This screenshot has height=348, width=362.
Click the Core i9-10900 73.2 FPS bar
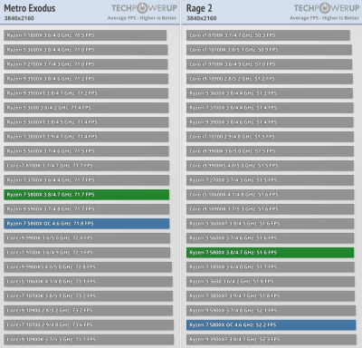(89, 311)
